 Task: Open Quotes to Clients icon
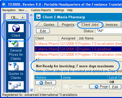pos(16,66)
